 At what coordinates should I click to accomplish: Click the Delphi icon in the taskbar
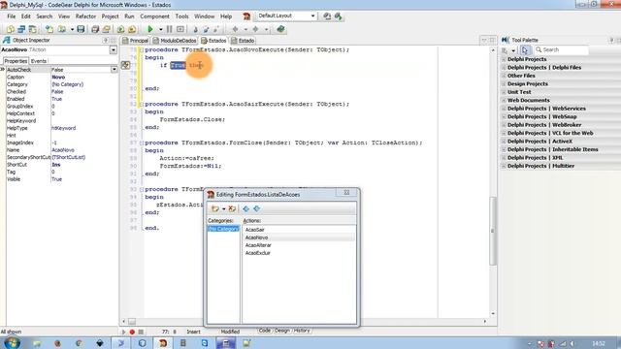(163, 343)
